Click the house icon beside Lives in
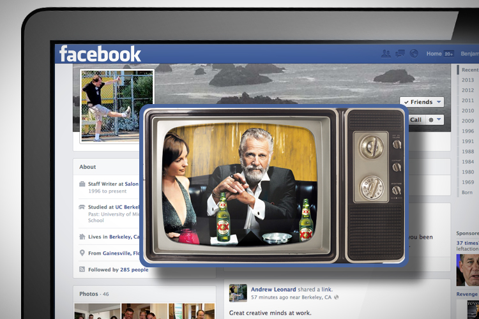Viewport: 479px width, 319px height. pos(82,237)
